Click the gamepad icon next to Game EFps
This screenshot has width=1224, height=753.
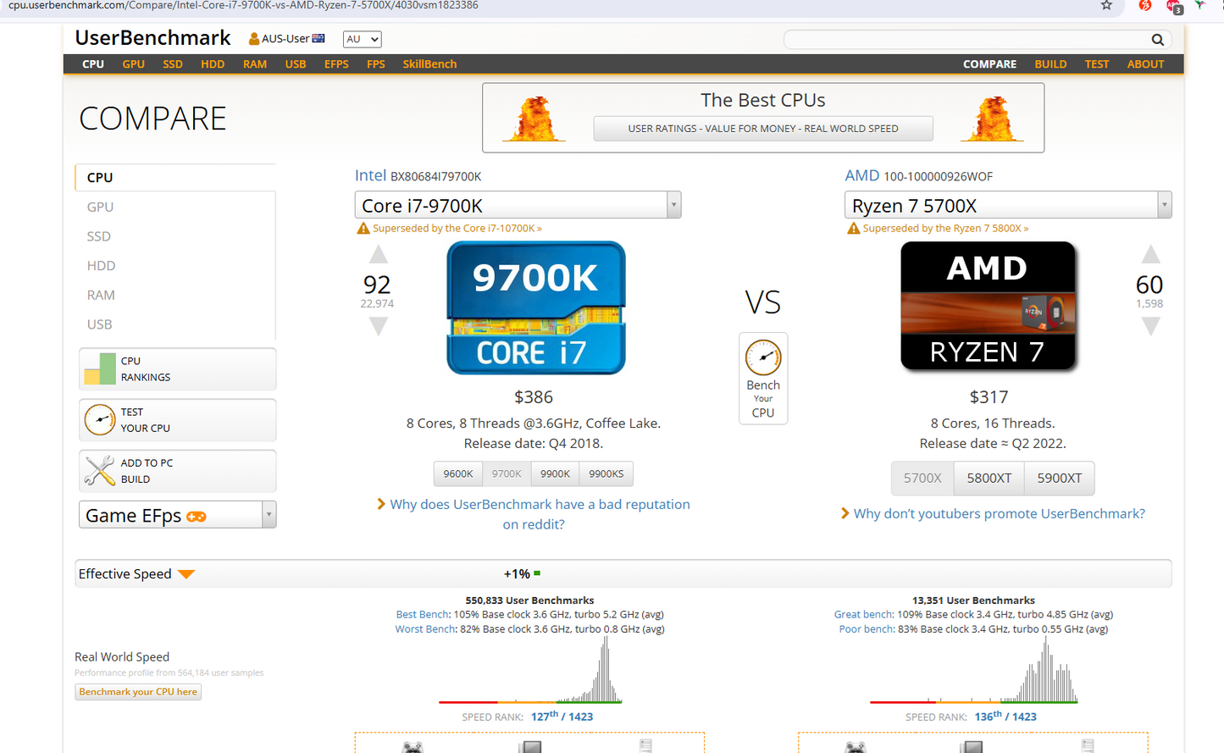(x=195, y=515)
